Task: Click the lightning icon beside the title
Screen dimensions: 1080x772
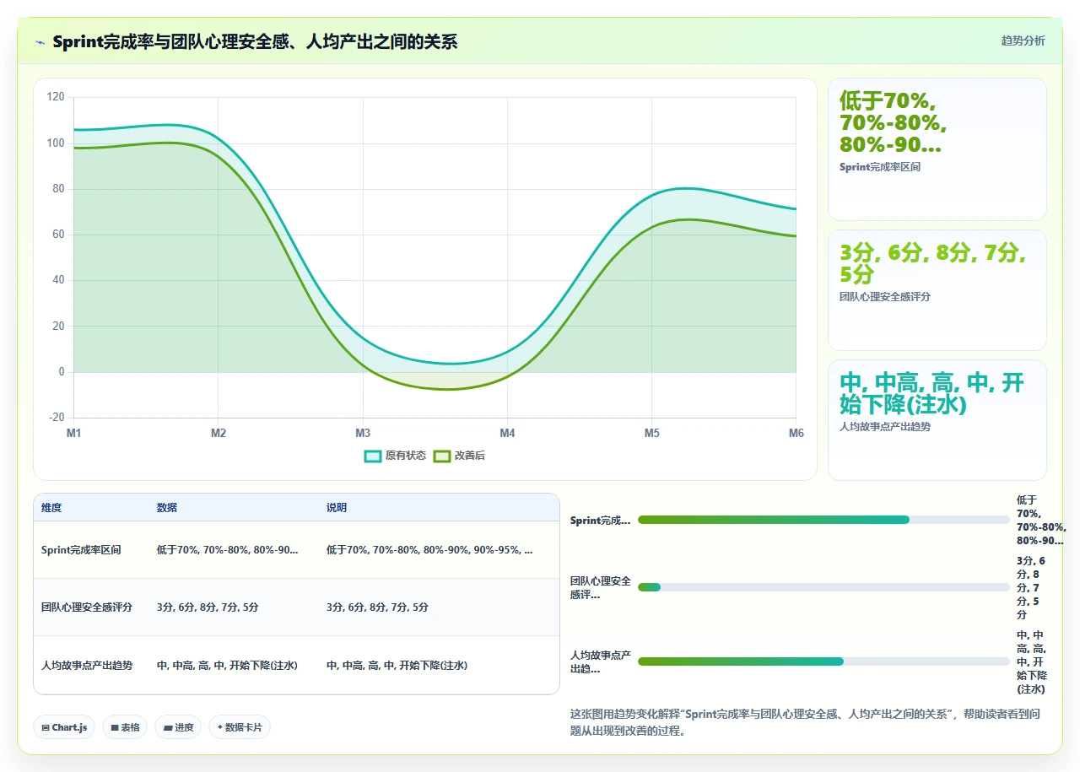Action: 40,42
